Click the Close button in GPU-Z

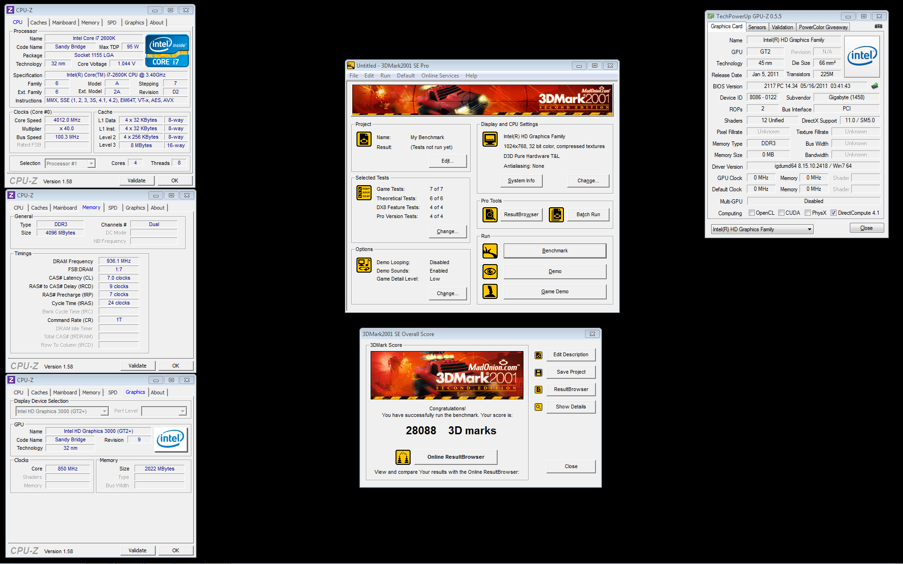pyautogui.click(x=866, y=228)
